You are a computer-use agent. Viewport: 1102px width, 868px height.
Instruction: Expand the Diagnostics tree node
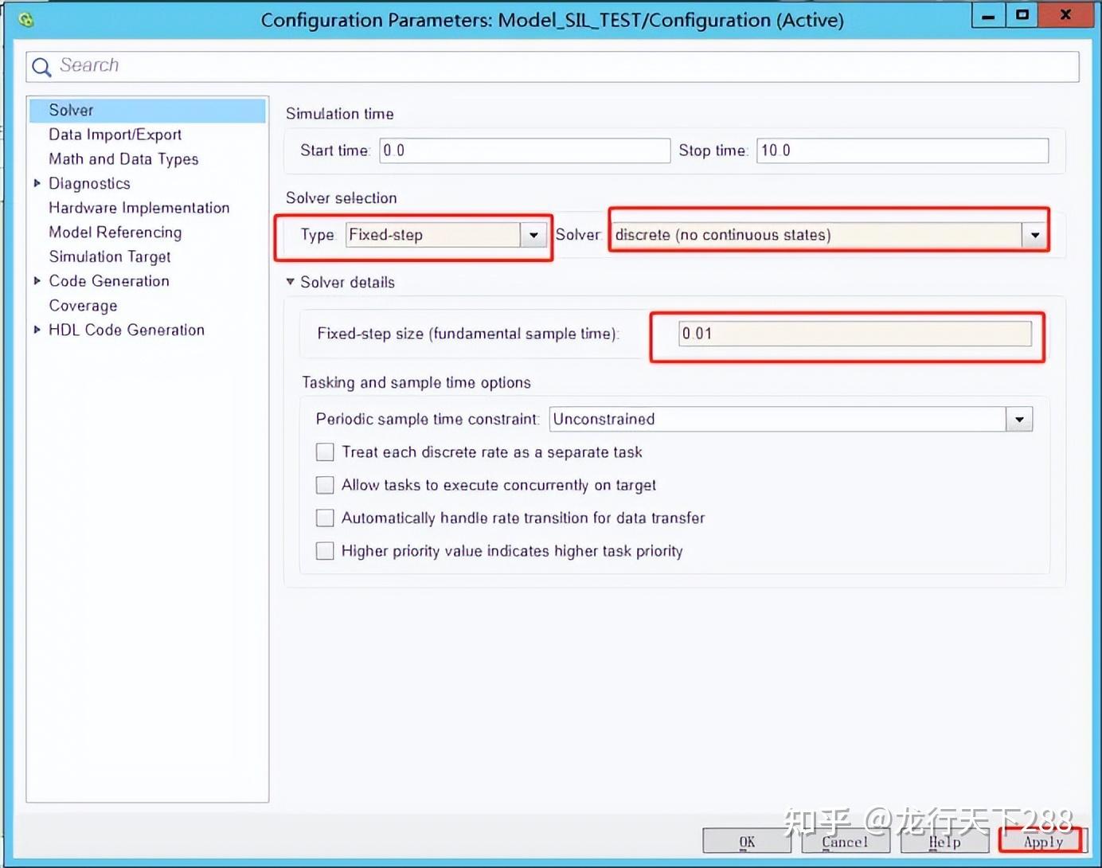pyautogui.click(x=37, y=183)
